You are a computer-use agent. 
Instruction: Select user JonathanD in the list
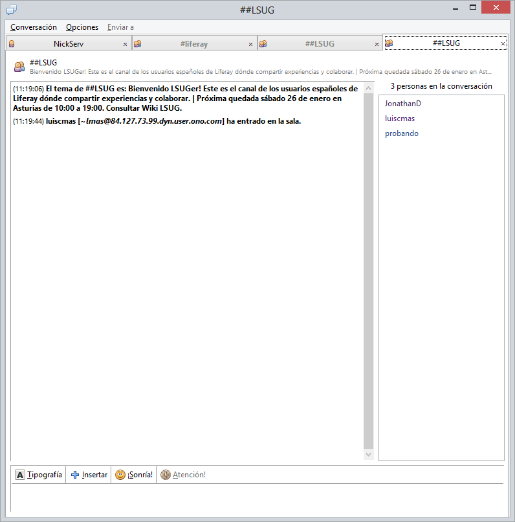coord(402,104)
